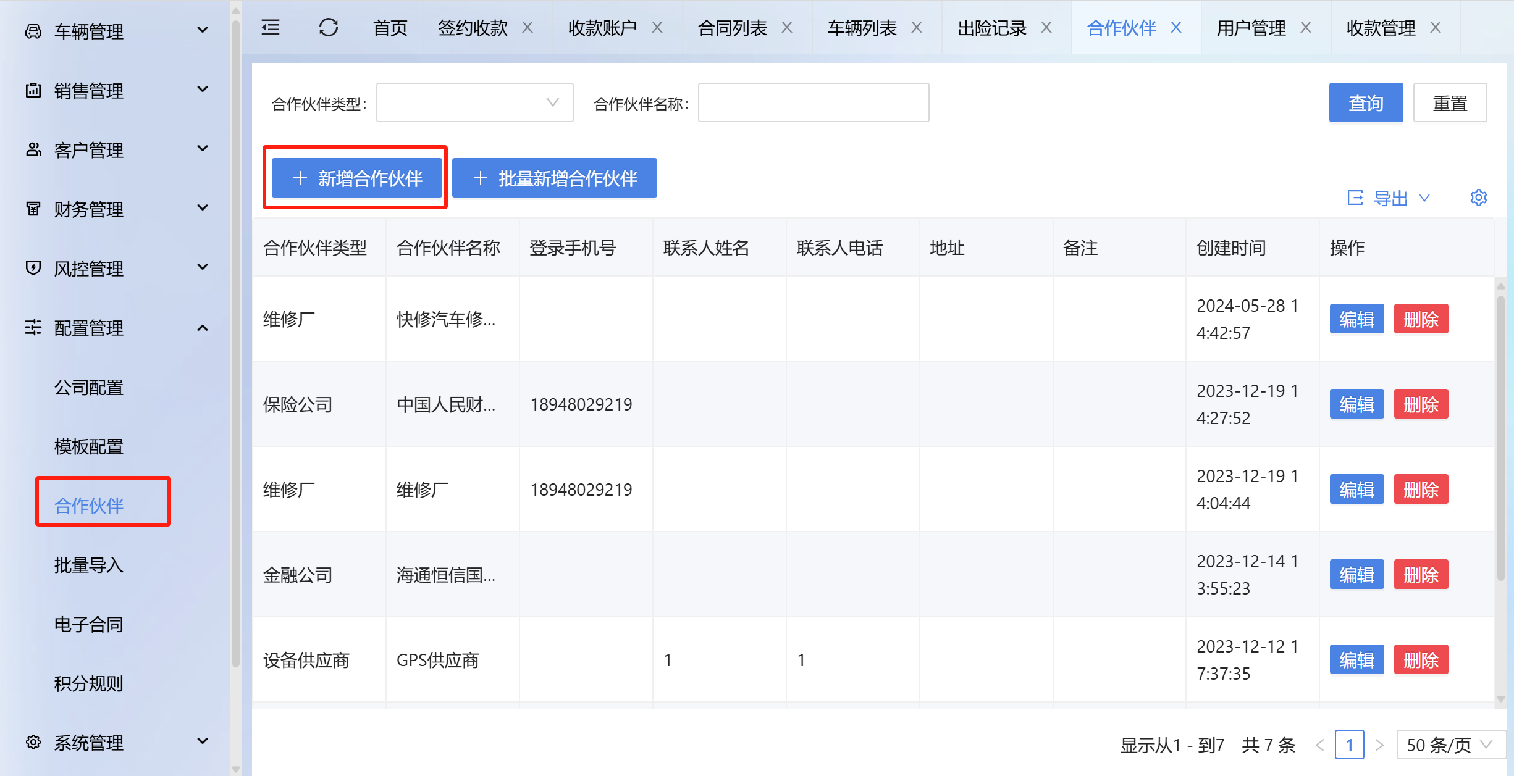Click the 合作伙伴名称 input field
The width and height of the screenshot is (1514, 776).
[813, 103]
